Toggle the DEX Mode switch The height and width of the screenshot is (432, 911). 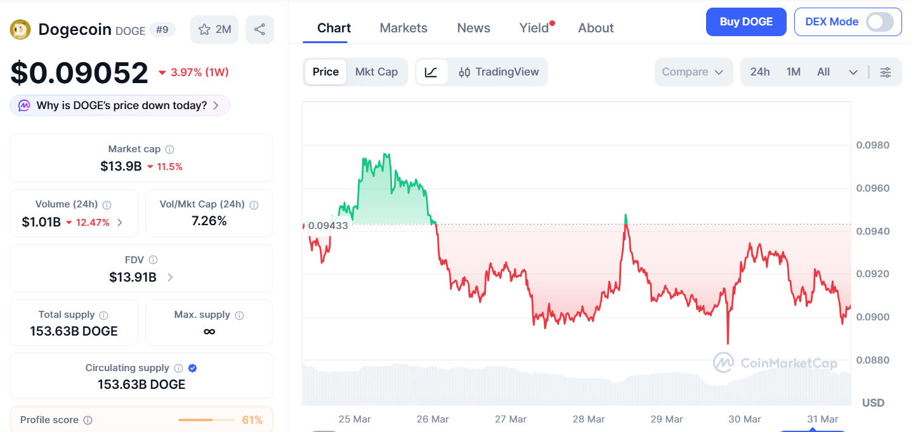(880, 22)
